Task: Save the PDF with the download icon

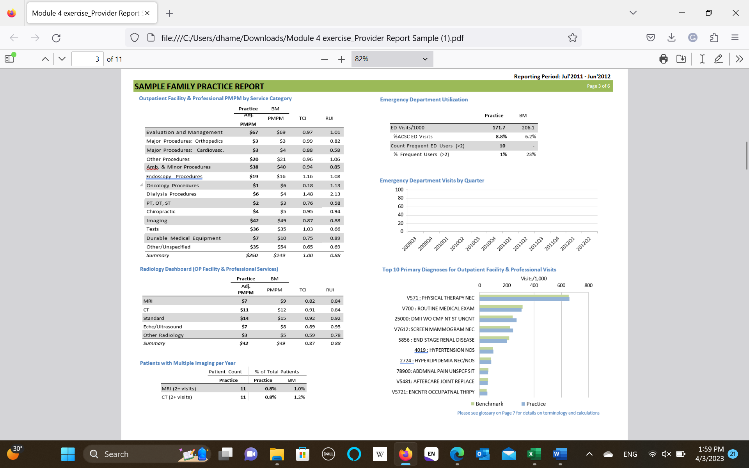Action: pyautogui.click(x=681, y=59)
